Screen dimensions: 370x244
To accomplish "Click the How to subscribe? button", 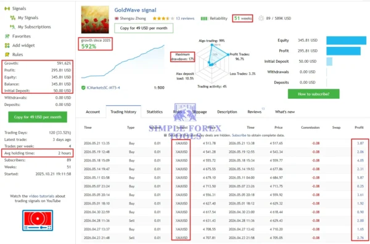I will click(314, 94).
